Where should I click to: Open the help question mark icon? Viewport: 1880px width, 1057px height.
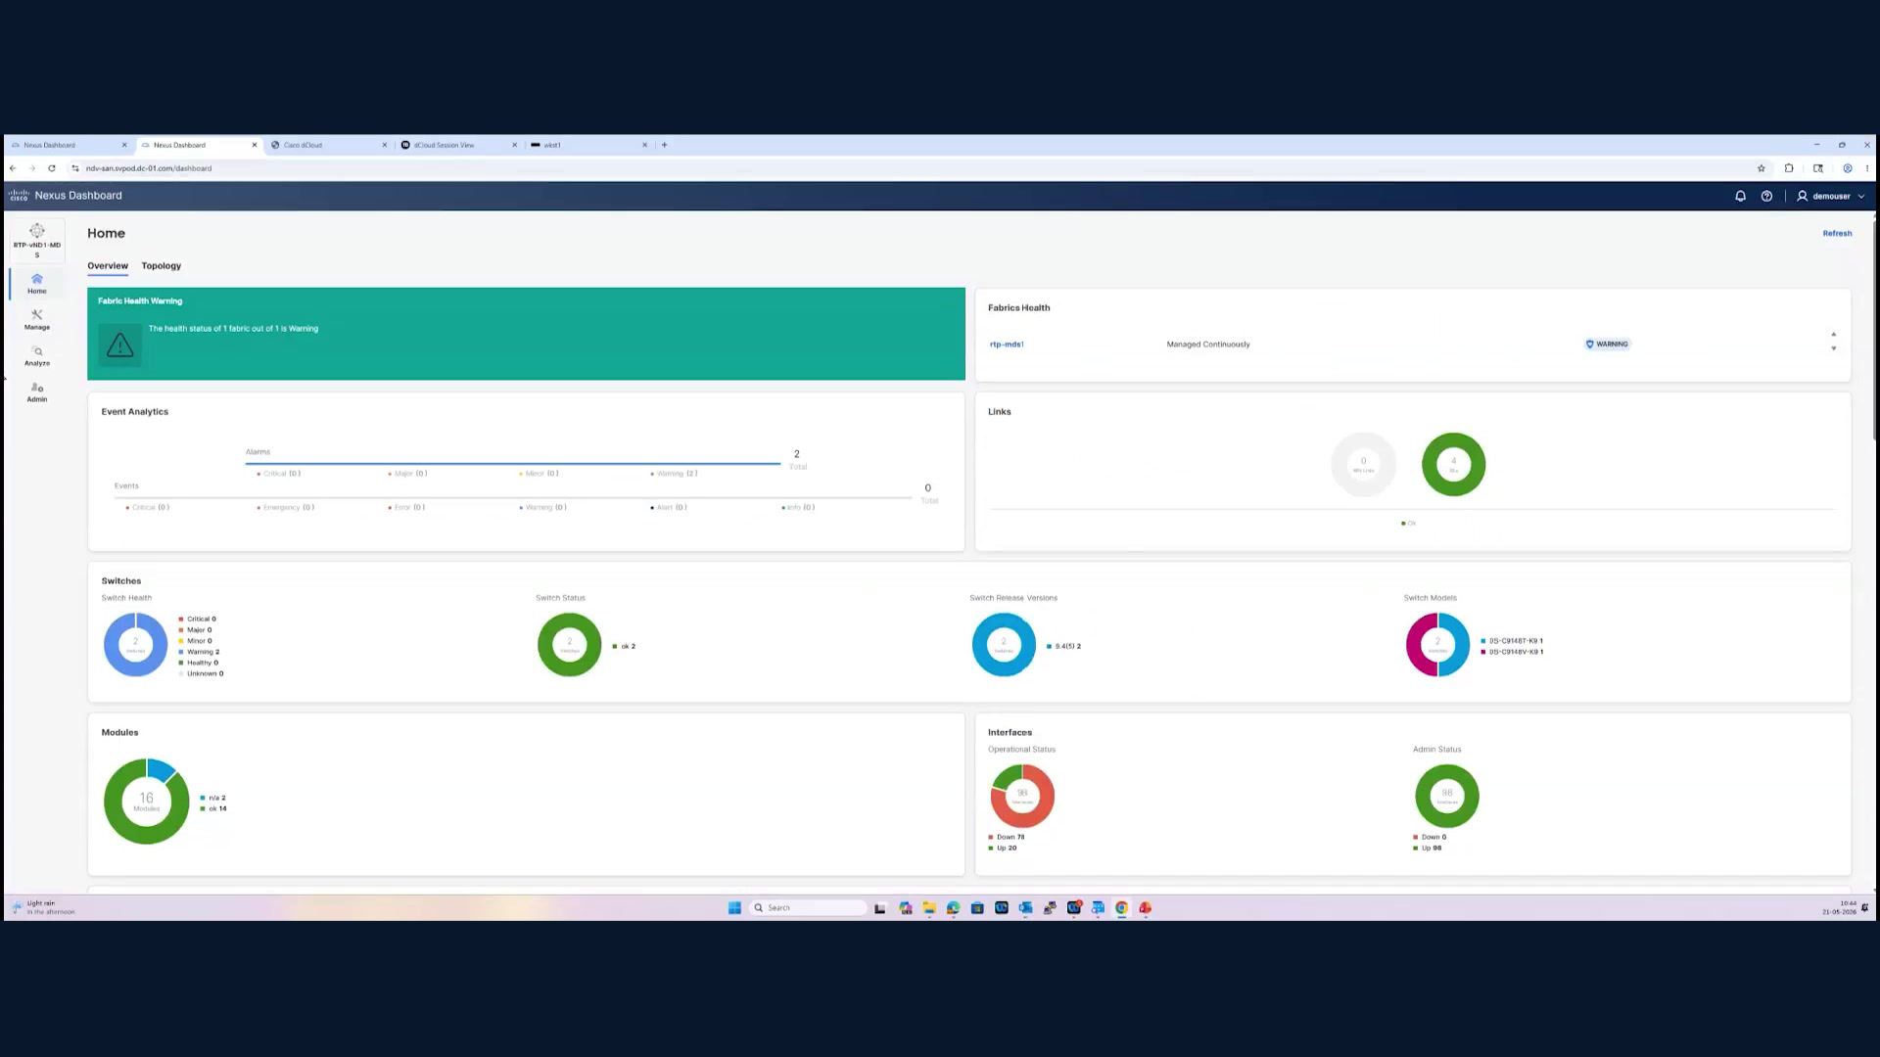tap(1766, 196)
